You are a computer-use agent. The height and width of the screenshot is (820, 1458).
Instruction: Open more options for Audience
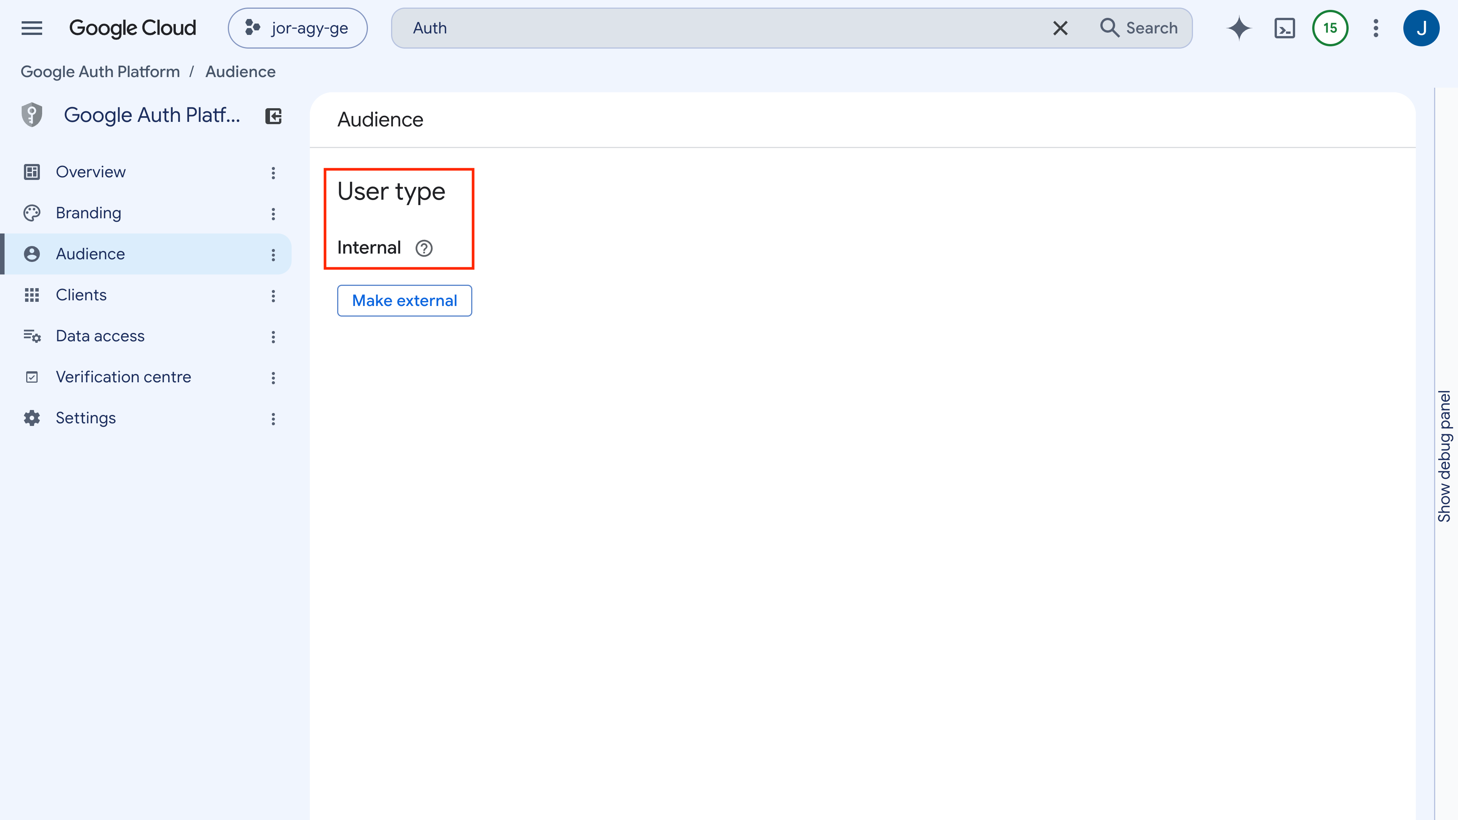point(273,255)
